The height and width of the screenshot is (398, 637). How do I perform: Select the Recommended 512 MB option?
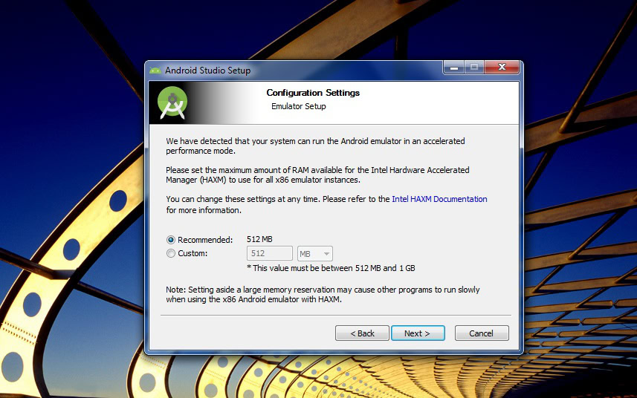171,240
